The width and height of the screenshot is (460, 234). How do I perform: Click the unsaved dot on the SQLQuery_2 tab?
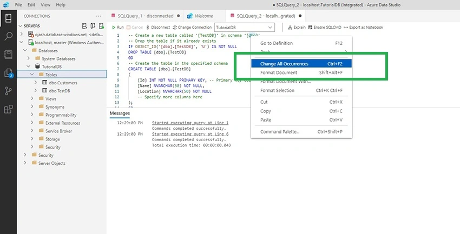click(300, 16)
